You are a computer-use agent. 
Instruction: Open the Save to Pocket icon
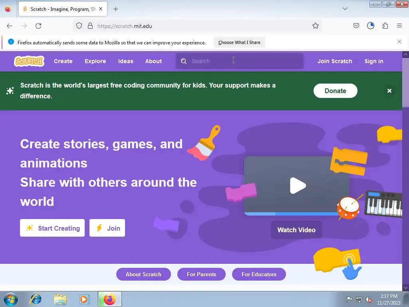tap(356, 26)
